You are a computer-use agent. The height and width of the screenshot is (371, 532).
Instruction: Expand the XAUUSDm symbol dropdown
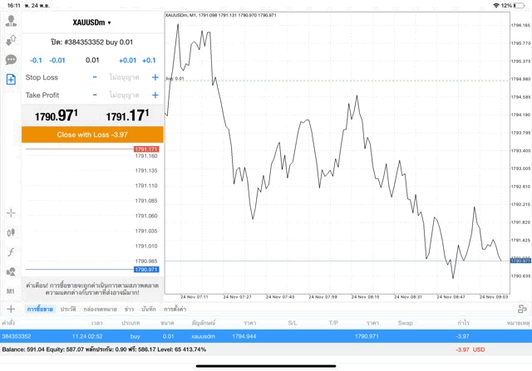(x=91, y=22)
